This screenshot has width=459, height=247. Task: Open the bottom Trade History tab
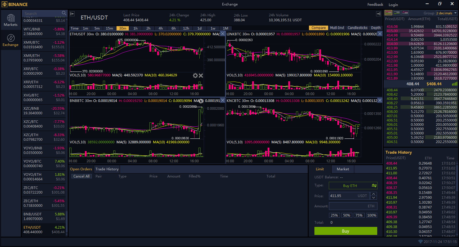coord(107,169)
